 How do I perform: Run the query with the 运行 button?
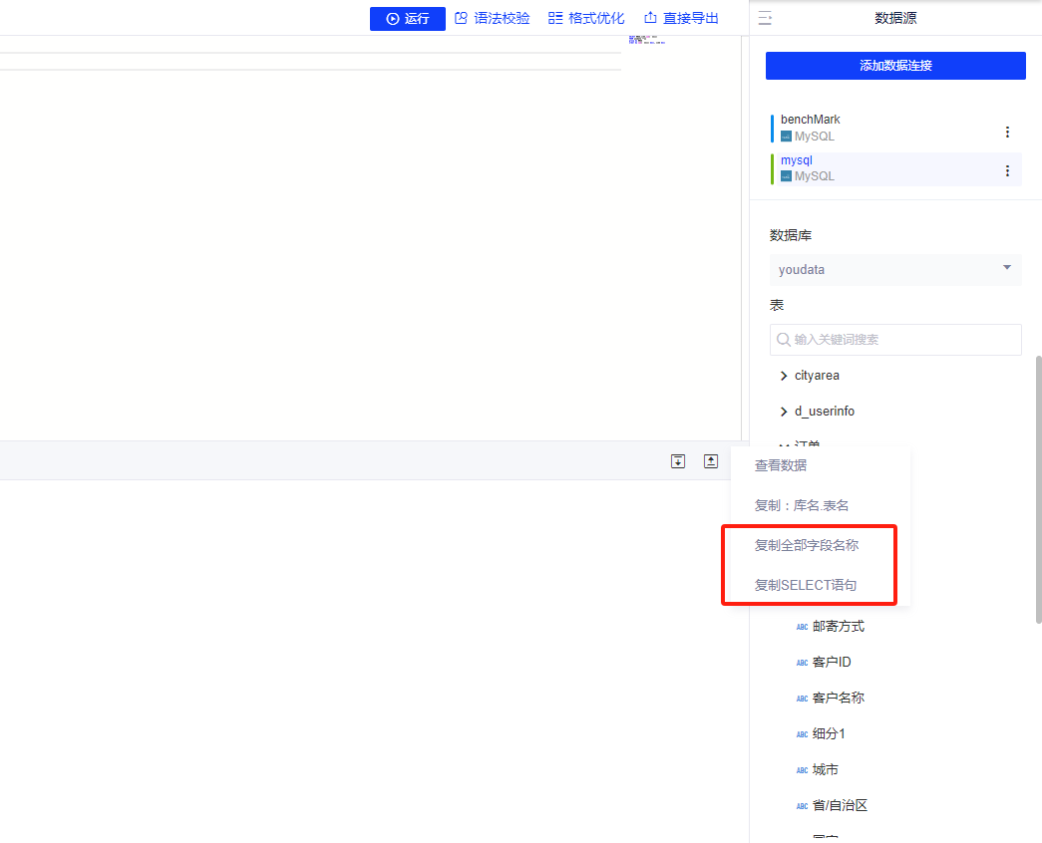[x=407, y=18]
